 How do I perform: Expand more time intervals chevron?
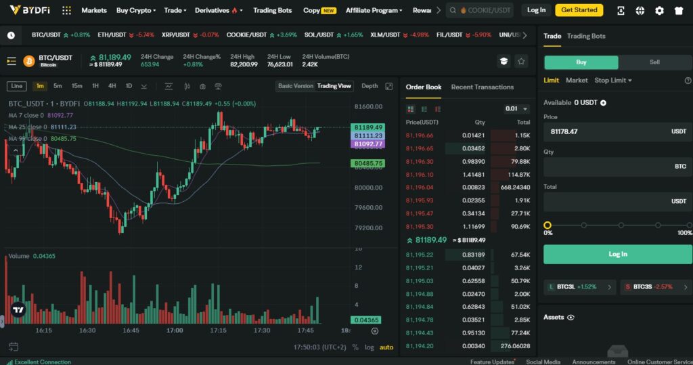point(144,86)
